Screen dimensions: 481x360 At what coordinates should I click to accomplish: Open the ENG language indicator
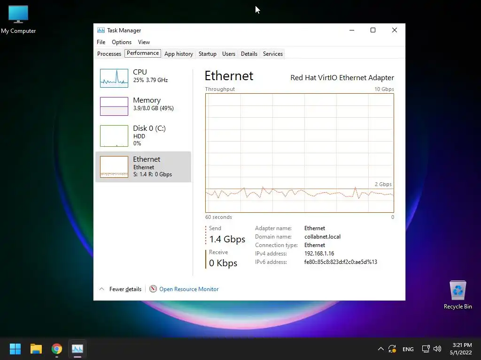point(408,349)
